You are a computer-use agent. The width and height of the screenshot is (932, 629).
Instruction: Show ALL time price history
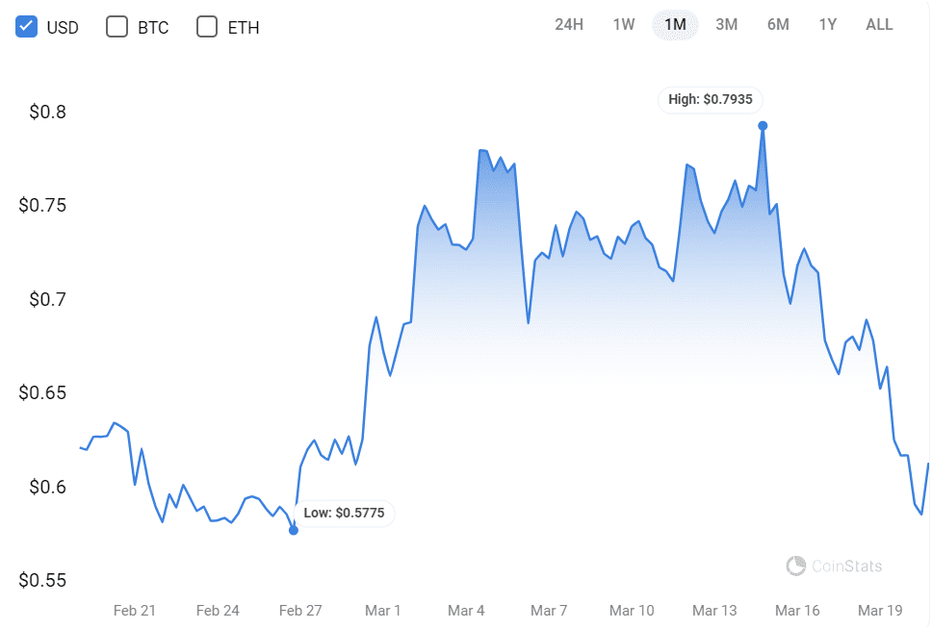click(x=879, y=25)
